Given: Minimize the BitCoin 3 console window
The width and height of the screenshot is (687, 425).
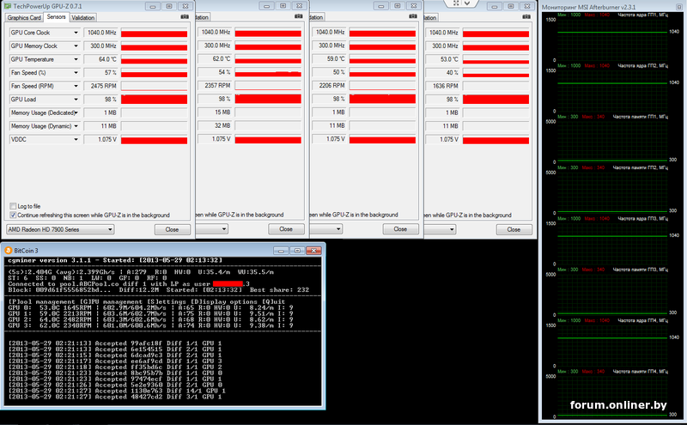Looking at the screenshot, I should tap(282, 251).
